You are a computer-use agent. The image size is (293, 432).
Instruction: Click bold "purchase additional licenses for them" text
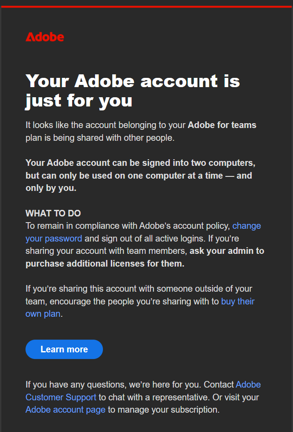(x=105, y=264)
